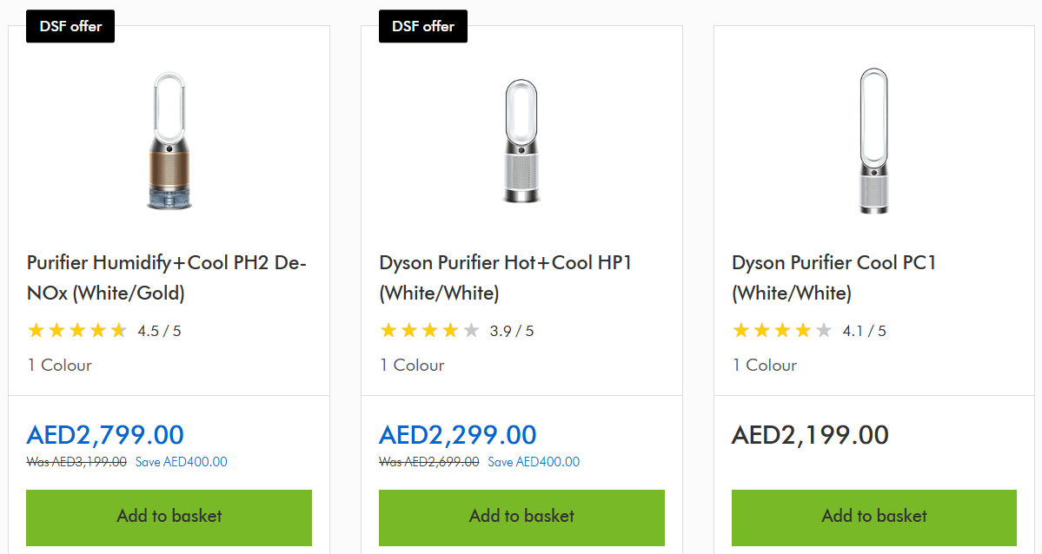The image size is (1042, 554).
Task: Click DSF offer badge on PH2 card
Action: pos(70,26)
